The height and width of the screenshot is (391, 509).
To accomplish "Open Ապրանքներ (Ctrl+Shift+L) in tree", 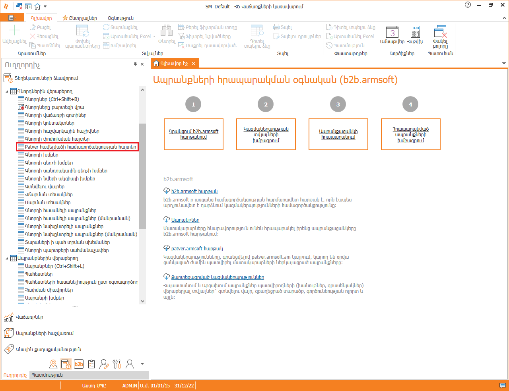I will point(51,266).
